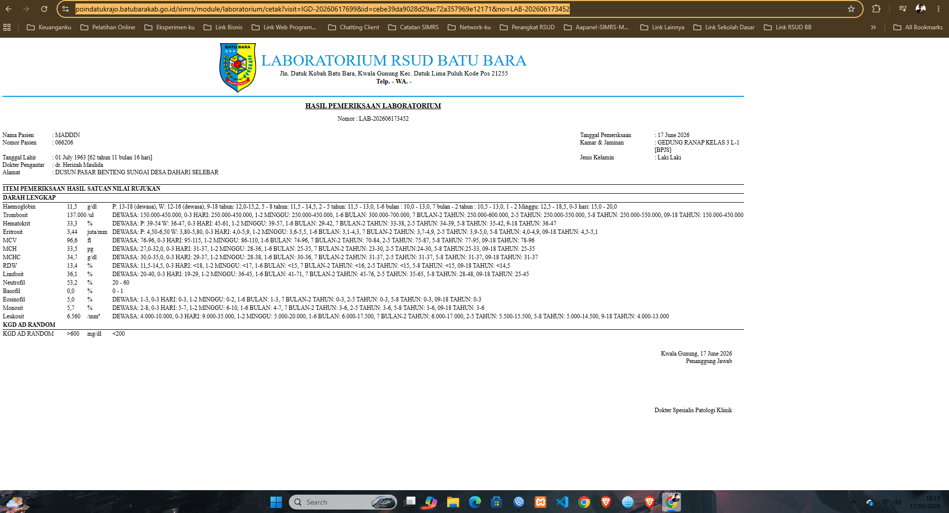Open the Catatan SIMRS bookmark folder
The height and width of the screenshot is (513, 949).
(413, 27)
